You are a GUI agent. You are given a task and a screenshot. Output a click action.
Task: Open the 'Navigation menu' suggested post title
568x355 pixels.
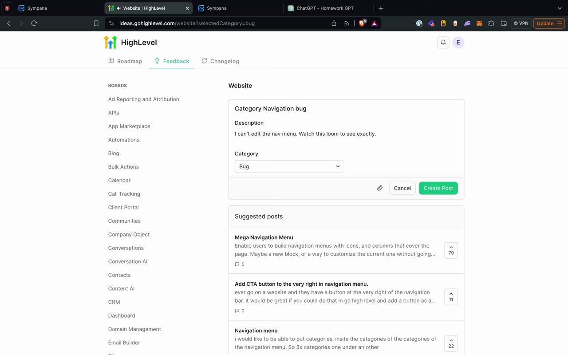[x=256, y=331]
